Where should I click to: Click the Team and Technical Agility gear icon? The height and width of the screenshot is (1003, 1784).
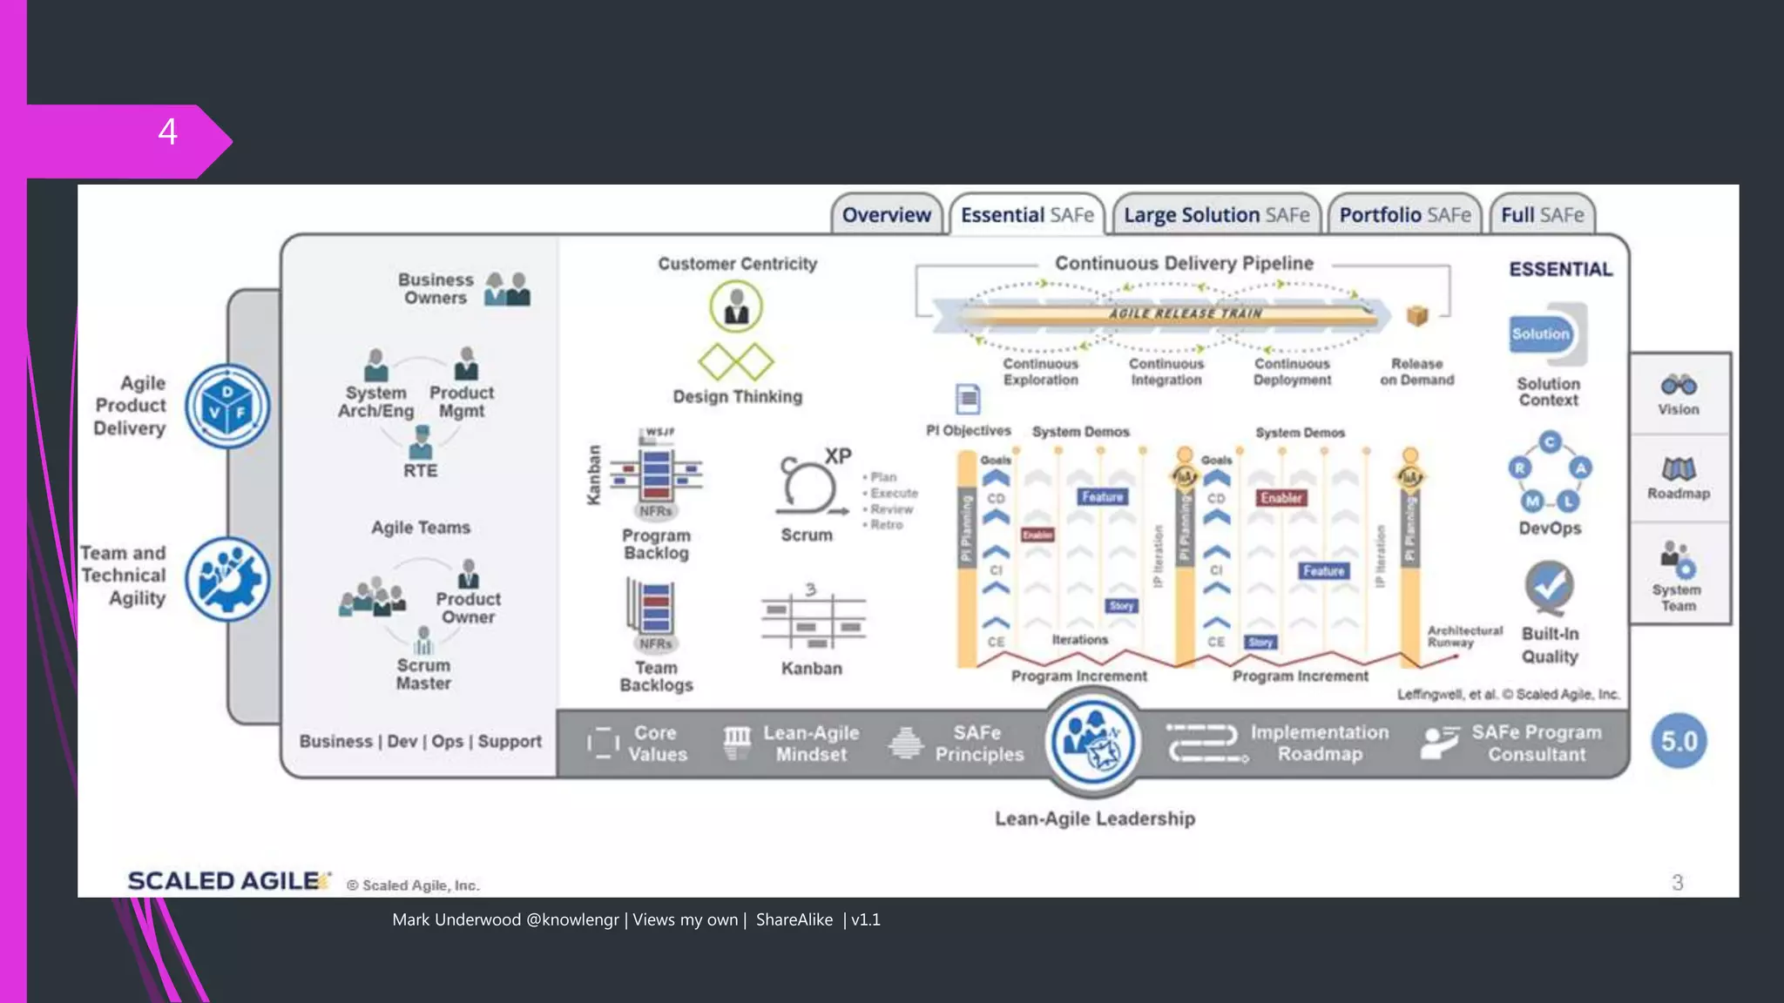pyautogui.click(x=227, y=579)
